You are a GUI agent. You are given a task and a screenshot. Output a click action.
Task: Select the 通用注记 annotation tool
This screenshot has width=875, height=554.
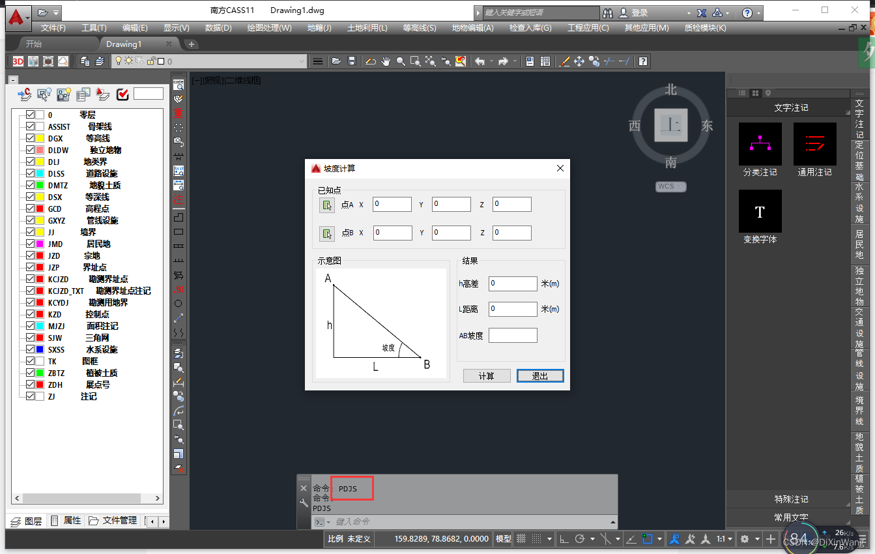(814, 145)
